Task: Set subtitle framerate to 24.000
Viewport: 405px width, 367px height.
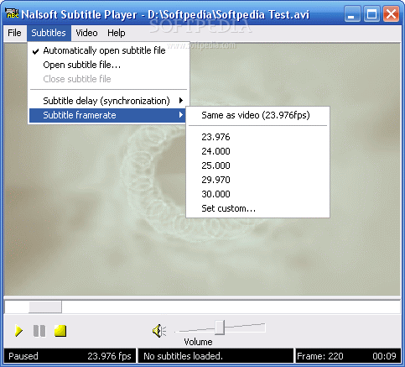Action: (257, 151)
